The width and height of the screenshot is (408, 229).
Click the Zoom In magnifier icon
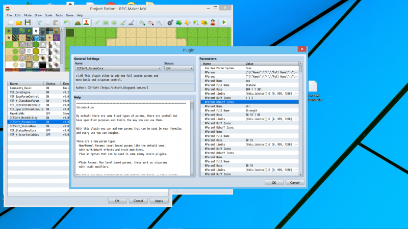142,22
